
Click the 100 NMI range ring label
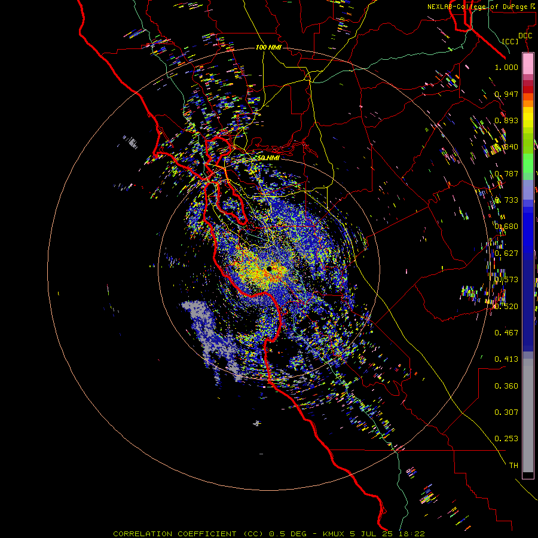[x=268, y=47]
